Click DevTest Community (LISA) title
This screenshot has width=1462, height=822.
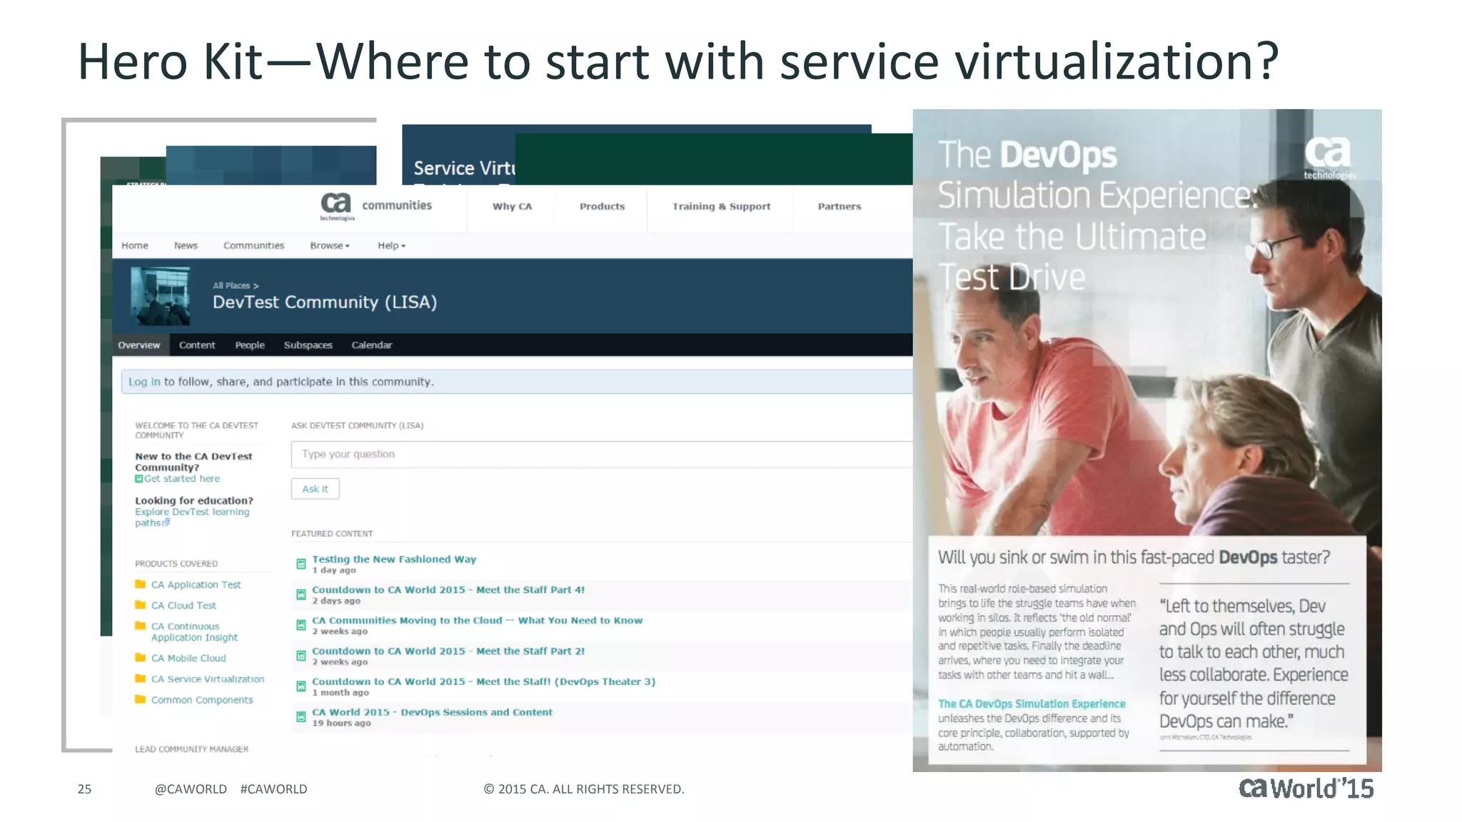(325, 303)
